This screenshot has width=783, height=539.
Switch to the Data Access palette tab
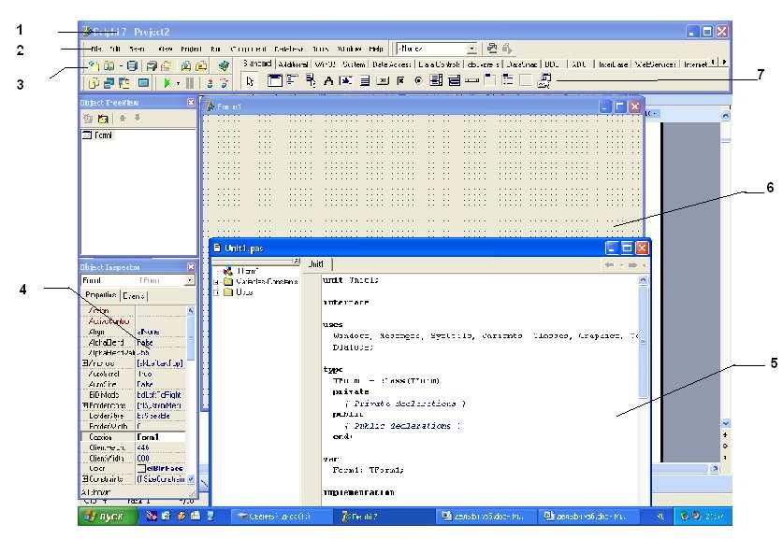point(392,64)
